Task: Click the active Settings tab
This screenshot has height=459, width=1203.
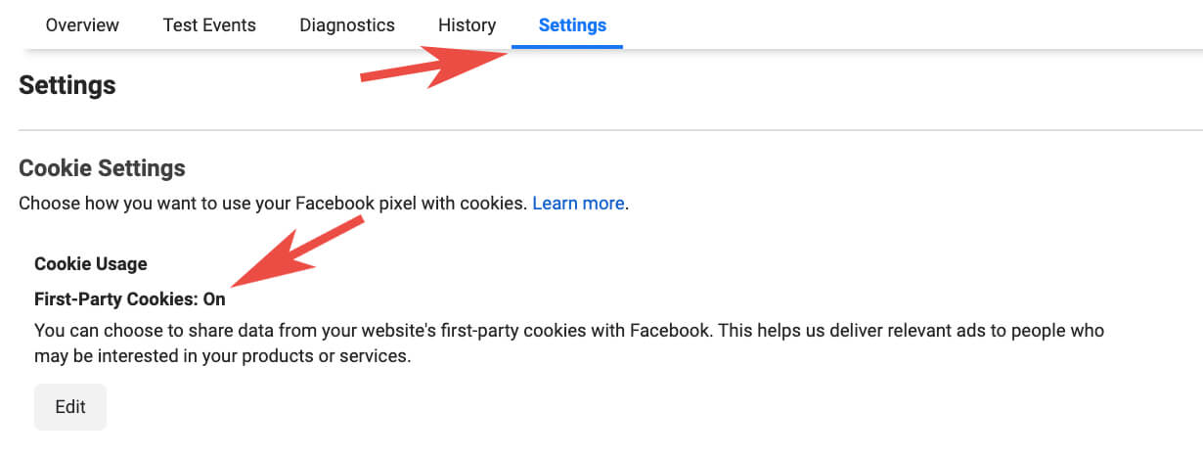Action: 572,25
